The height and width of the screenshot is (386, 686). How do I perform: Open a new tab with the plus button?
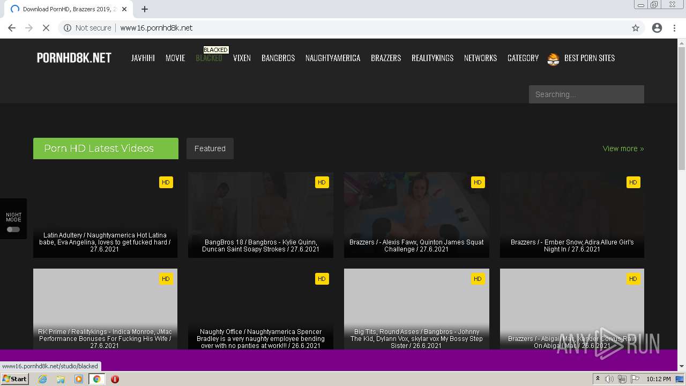[145, 9]
